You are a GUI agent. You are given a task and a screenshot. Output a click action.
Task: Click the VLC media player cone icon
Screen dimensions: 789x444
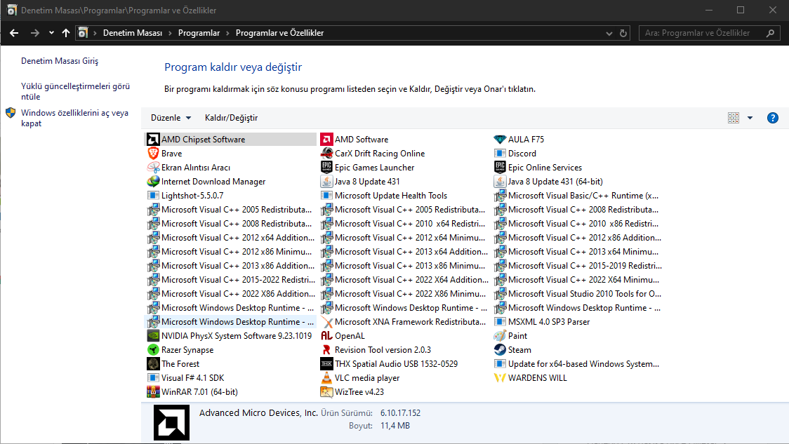(326, 377)
